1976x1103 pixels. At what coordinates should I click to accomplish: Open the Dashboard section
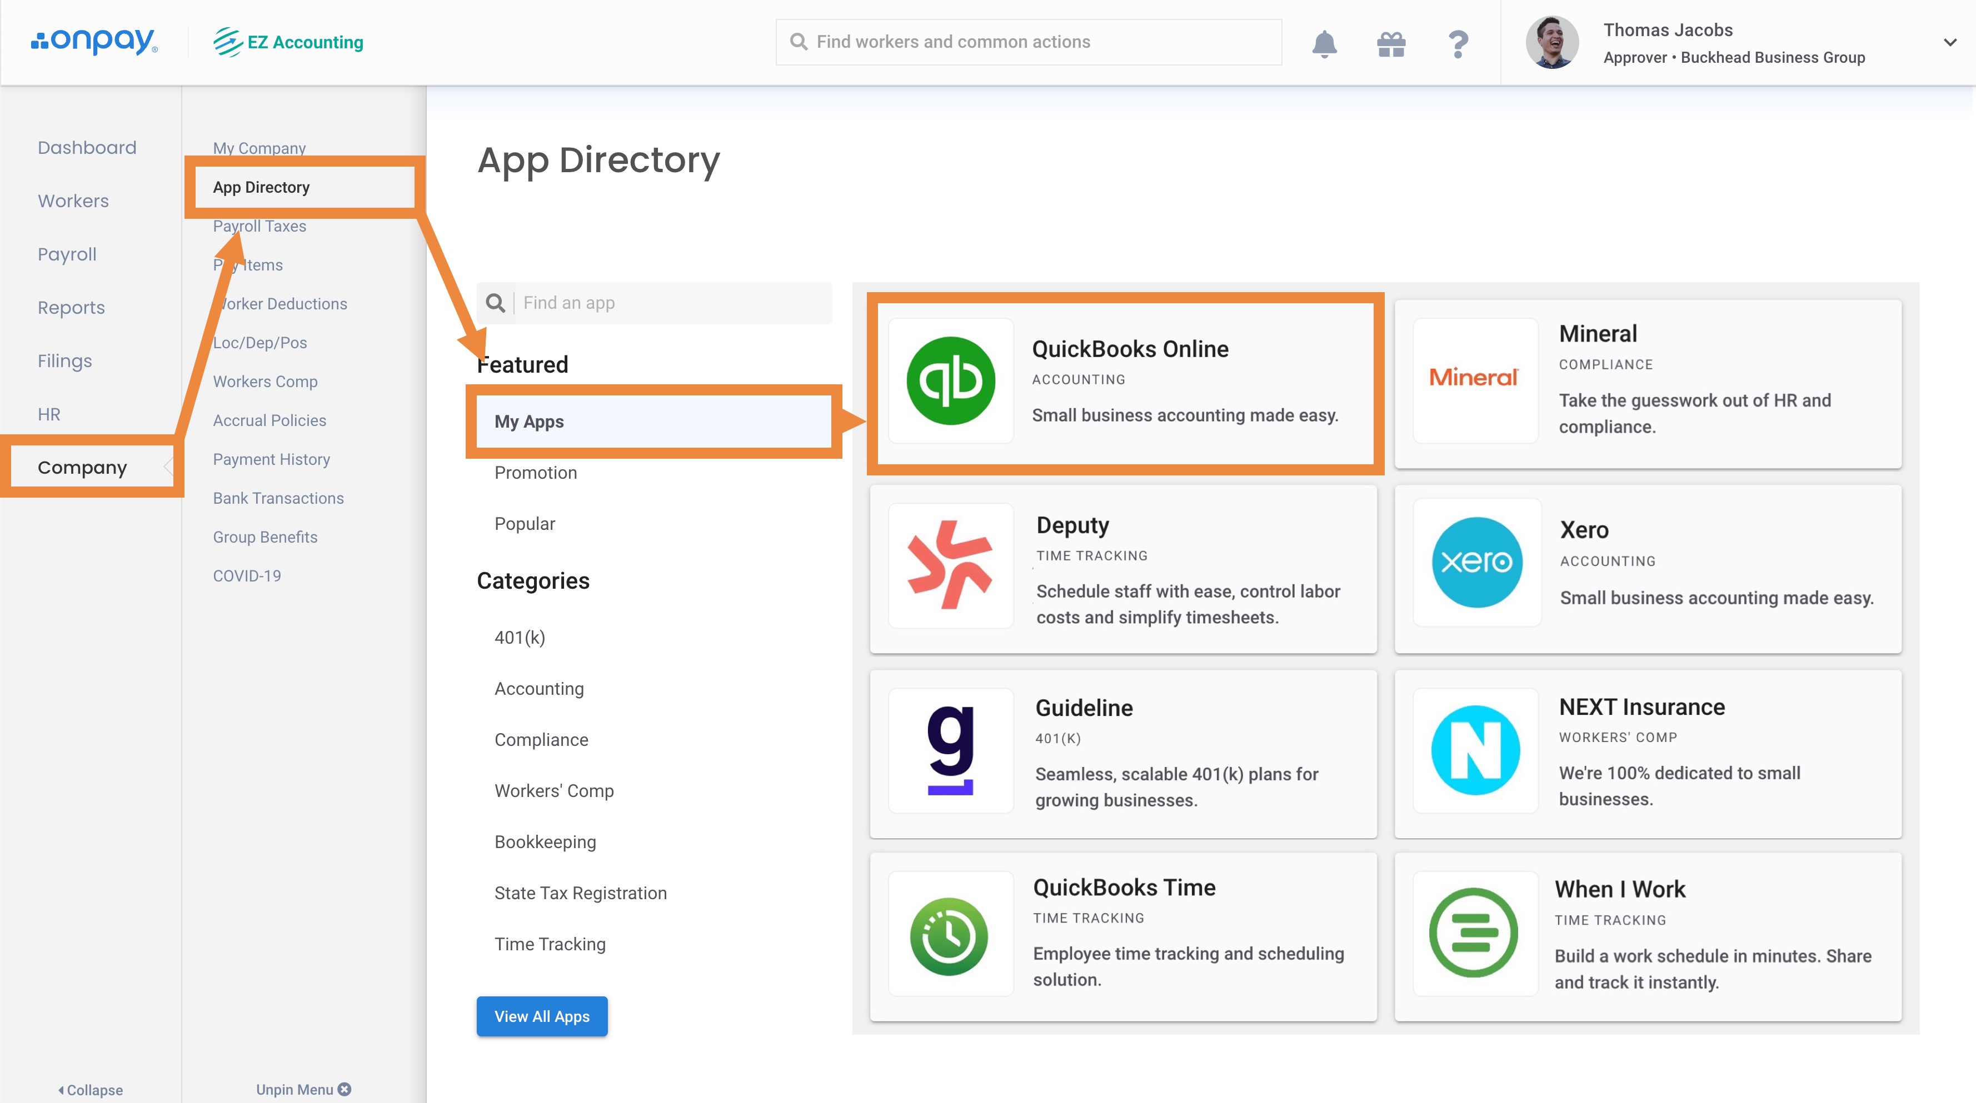pyautogui.click(x=87, y=147)
